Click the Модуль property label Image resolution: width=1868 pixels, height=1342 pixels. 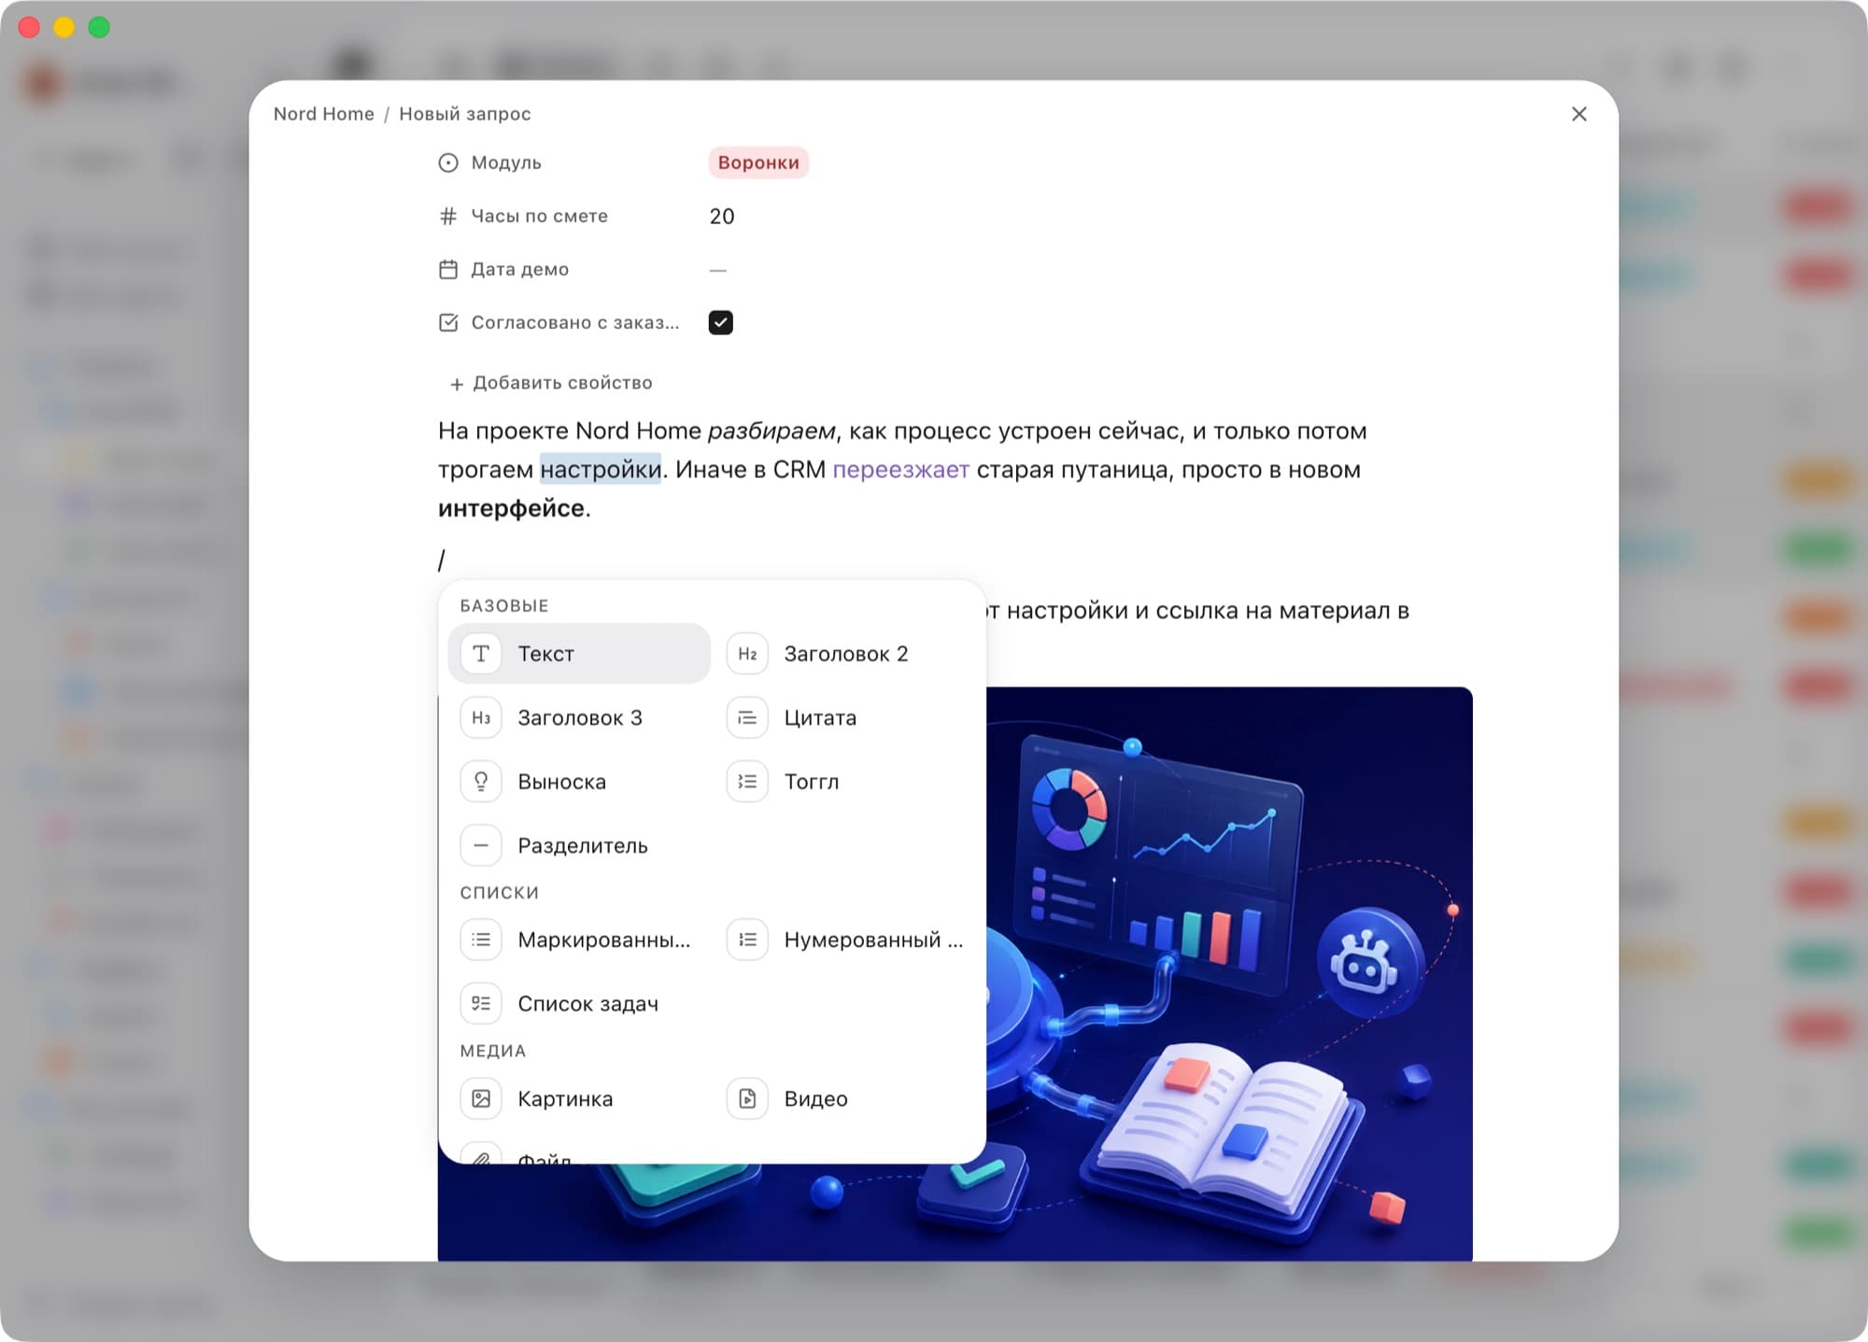tap(506, 162)
